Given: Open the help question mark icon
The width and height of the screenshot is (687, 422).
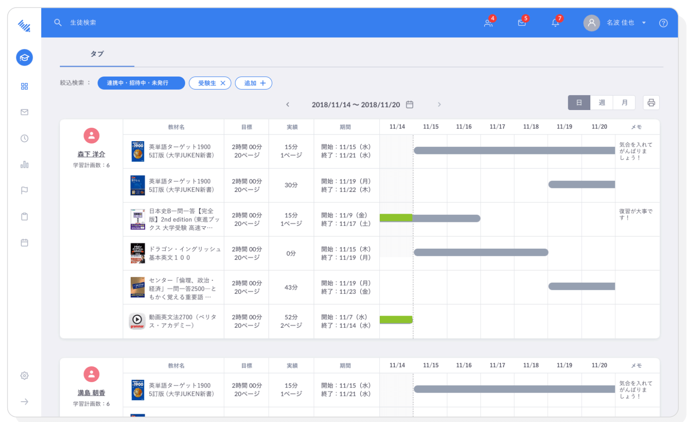Looking at the screenshot, I should point(663,23).
